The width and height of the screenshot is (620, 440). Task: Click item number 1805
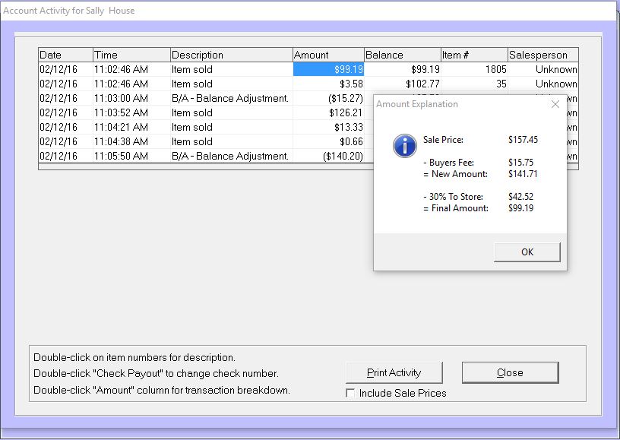(474, 70)
